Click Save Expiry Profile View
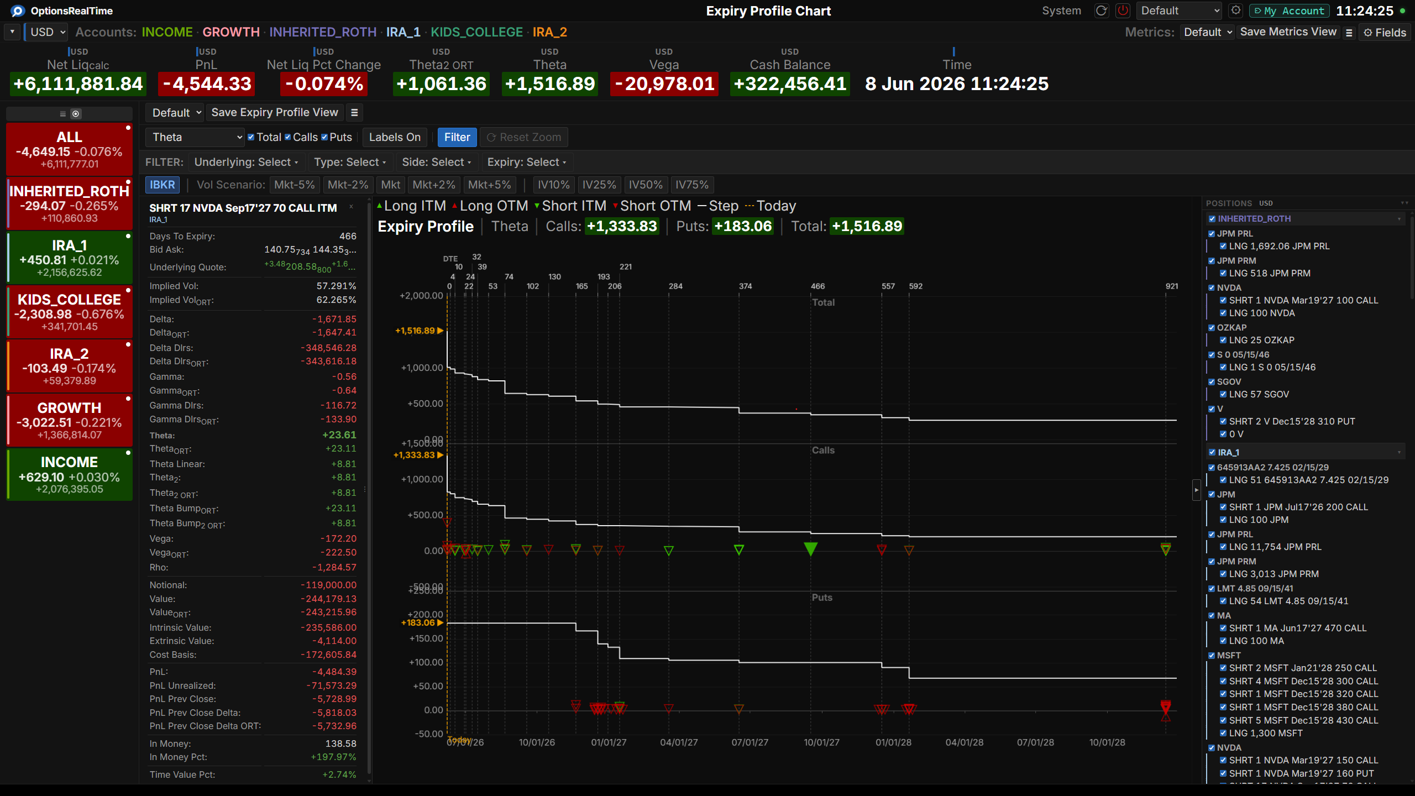The width and height of the screenshot is (1415, 796). click(275, 113)
